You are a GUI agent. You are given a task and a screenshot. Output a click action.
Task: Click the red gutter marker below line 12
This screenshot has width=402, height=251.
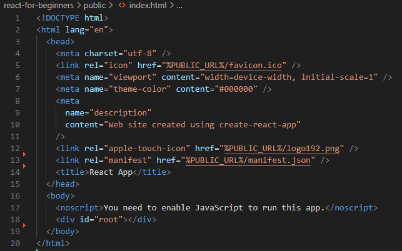[24, 154]
